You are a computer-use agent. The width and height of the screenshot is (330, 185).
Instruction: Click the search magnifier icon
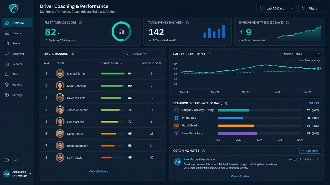point(127,54)
